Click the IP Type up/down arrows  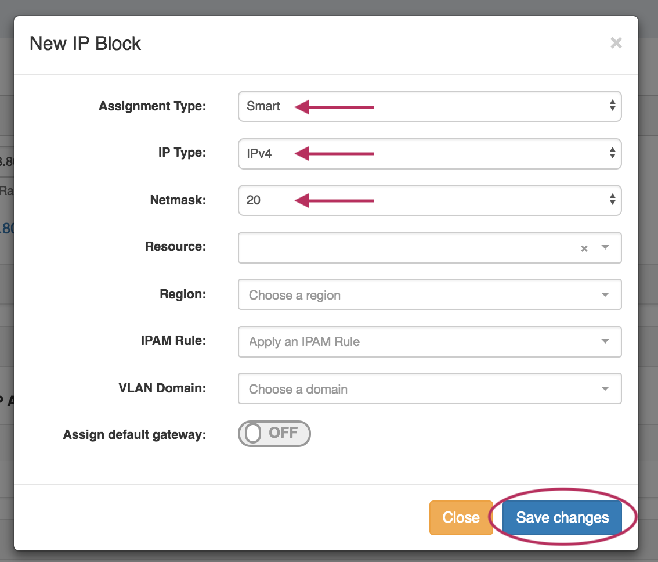(612, 153)
